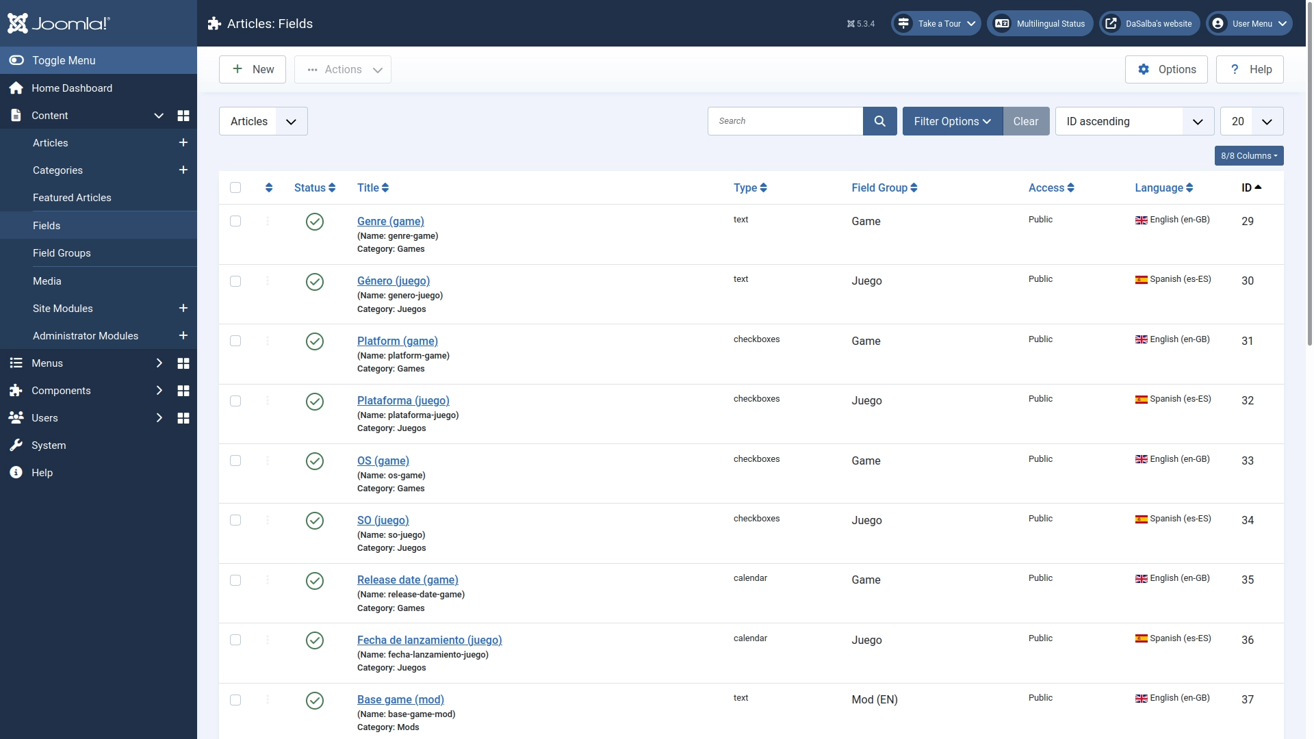
Task: Open the Release date (game) field link
Action: (x=407, y=580)
